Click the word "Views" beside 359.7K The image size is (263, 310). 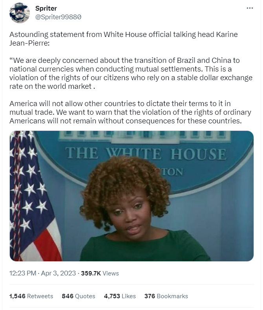point(111,273)
